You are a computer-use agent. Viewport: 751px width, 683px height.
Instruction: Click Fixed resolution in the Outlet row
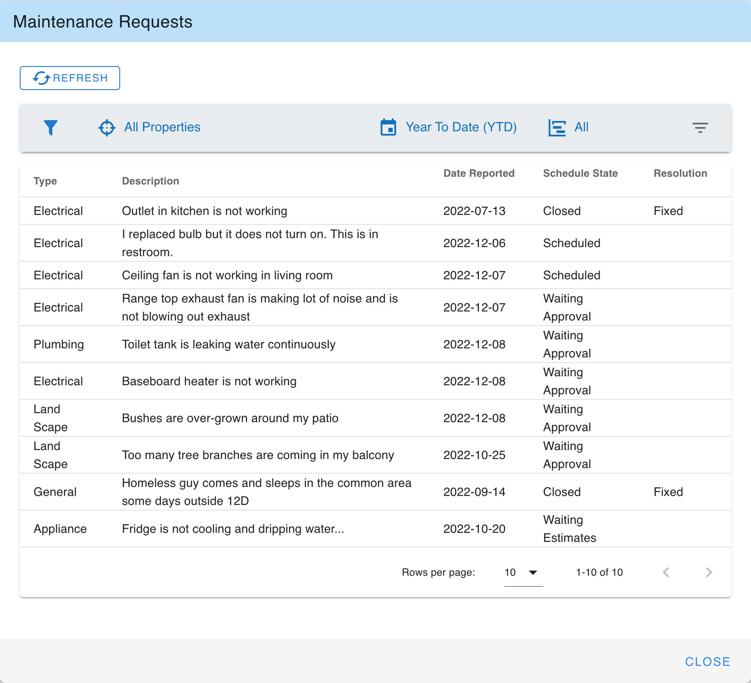[x=668, y=211]
